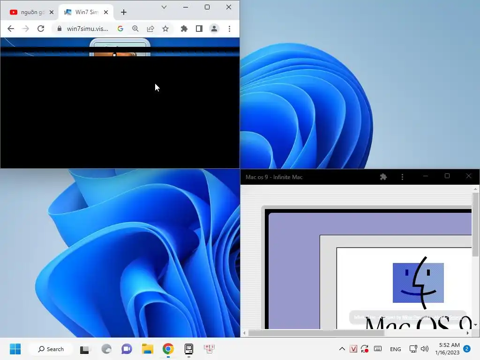This screenshot has width=480, height=360.
Task: Close the YouTube nguồn tab
Action: (x=52, y=12)
